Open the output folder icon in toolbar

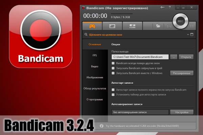[158, 26]
